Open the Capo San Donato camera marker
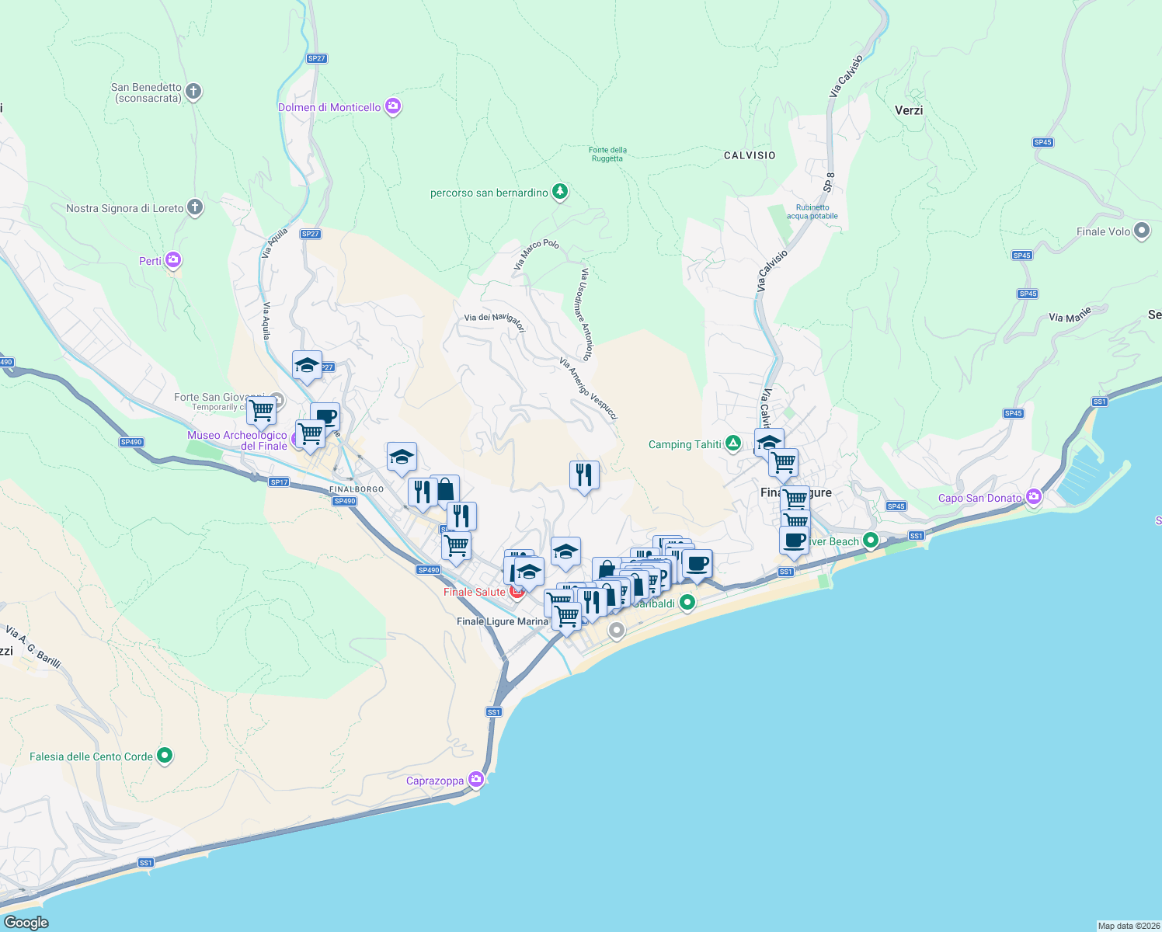This screenshot has width=1162, height=932. pos(1033,497)
